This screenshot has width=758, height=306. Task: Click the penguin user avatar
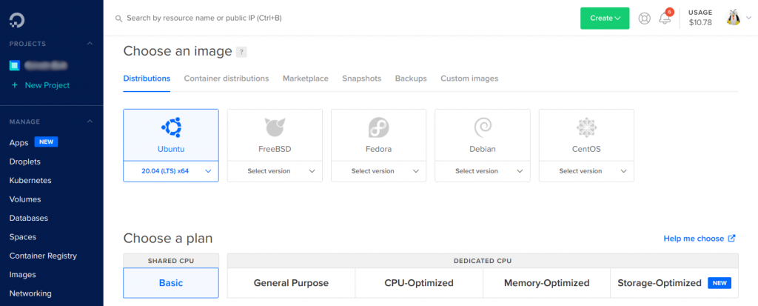pyautogui.click(x=734, y=18)
